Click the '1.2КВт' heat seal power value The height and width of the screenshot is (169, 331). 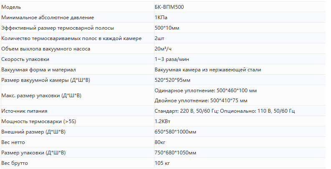tap(162, 121)
